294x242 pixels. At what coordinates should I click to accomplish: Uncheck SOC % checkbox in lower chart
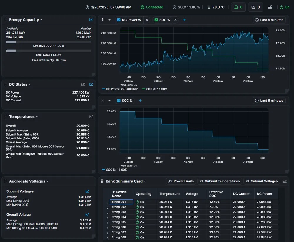tap(119, 101)
